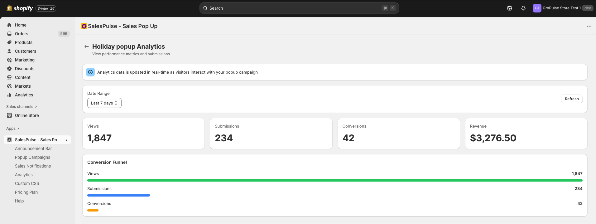Click the green Views funnel bar
Image resolution: width=596 pixels, height=224 pixels.
point(335,180)
